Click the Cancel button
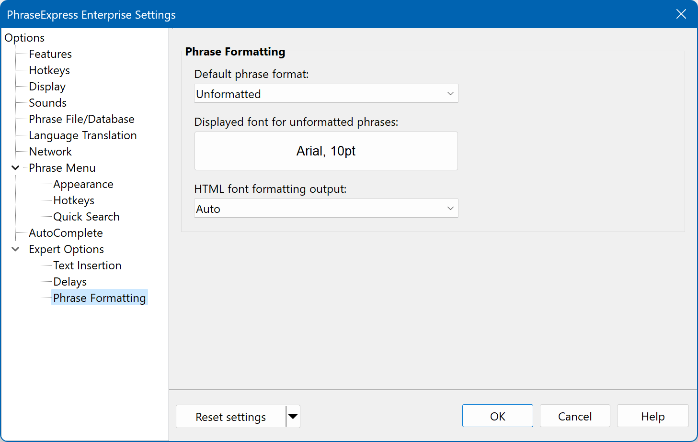Image resolution: width=698 pixels, height=442 pixels. pyautogui.click(x=574, y=416)
